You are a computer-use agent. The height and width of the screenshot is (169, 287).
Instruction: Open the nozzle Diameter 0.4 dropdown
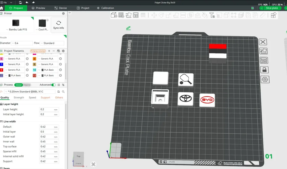(22, 43)
